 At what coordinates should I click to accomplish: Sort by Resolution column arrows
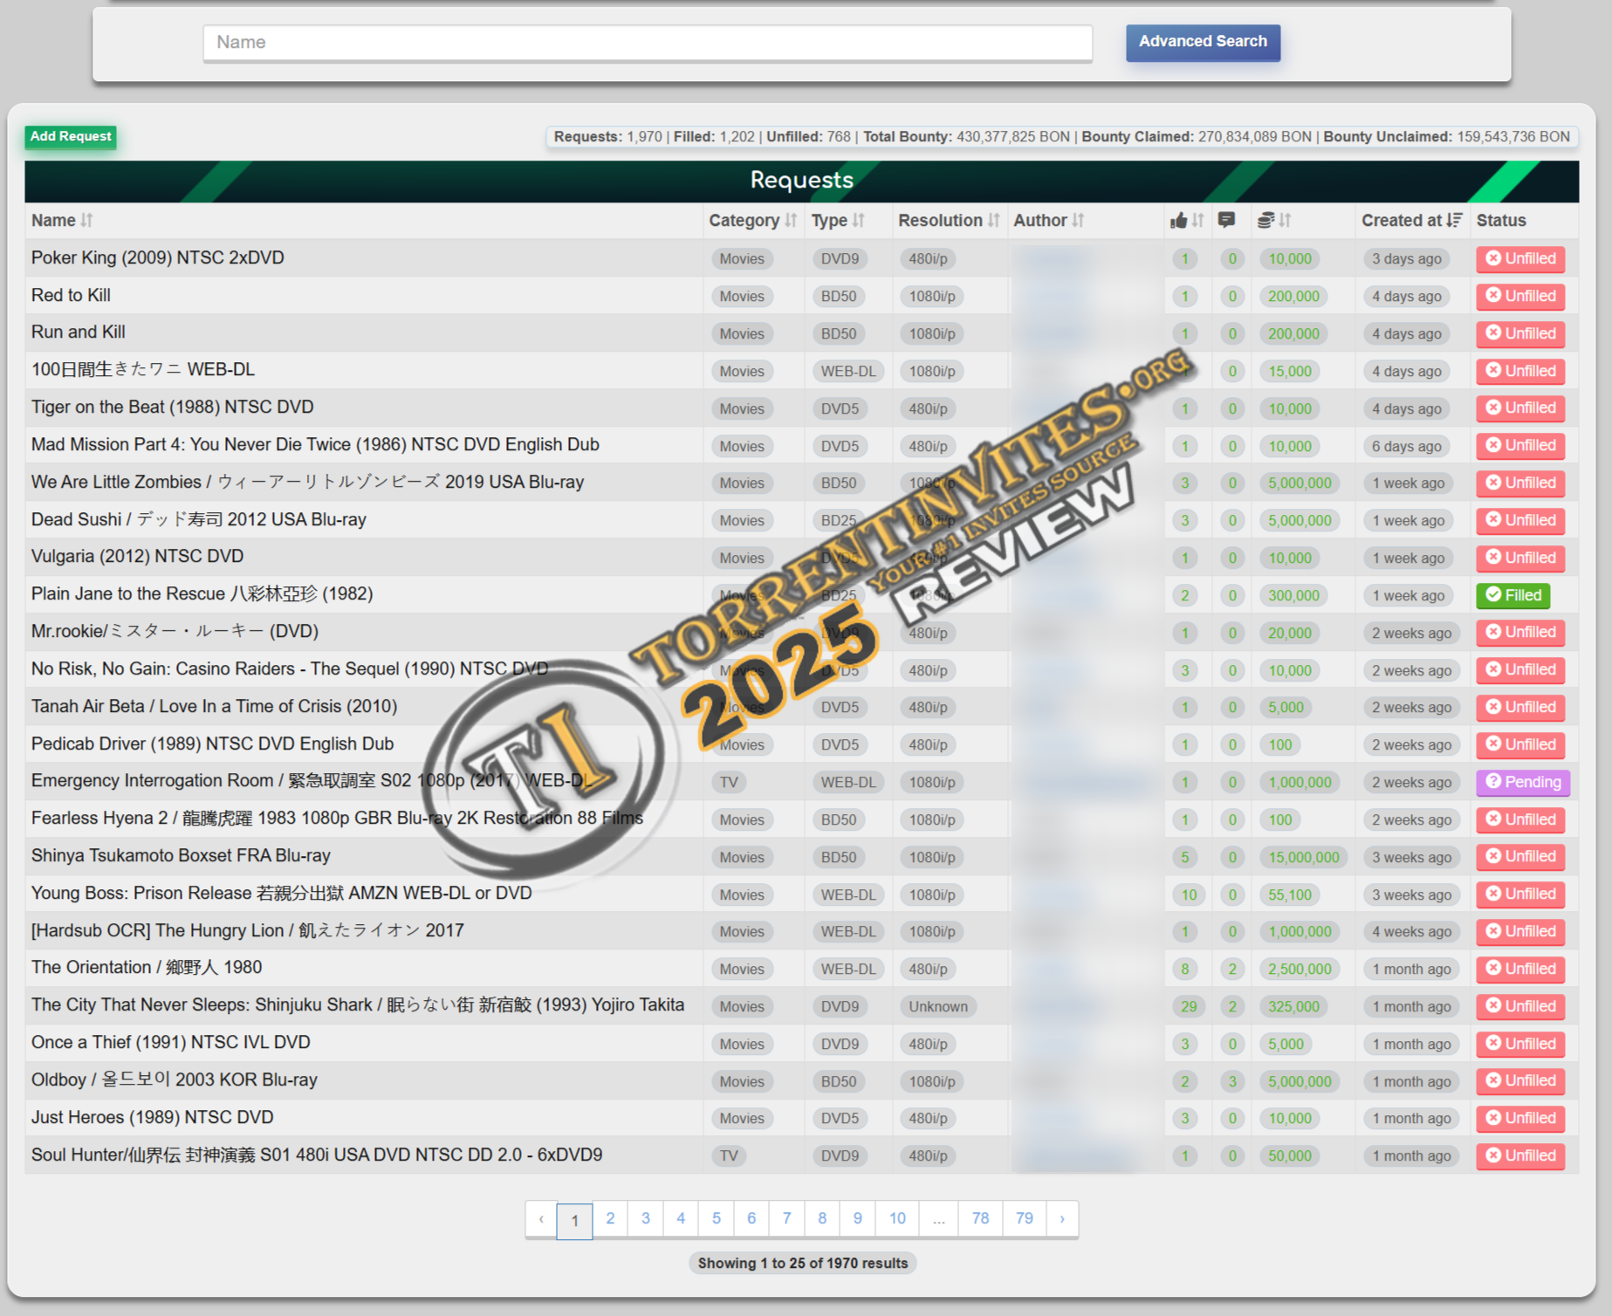[x=994, y=221]
